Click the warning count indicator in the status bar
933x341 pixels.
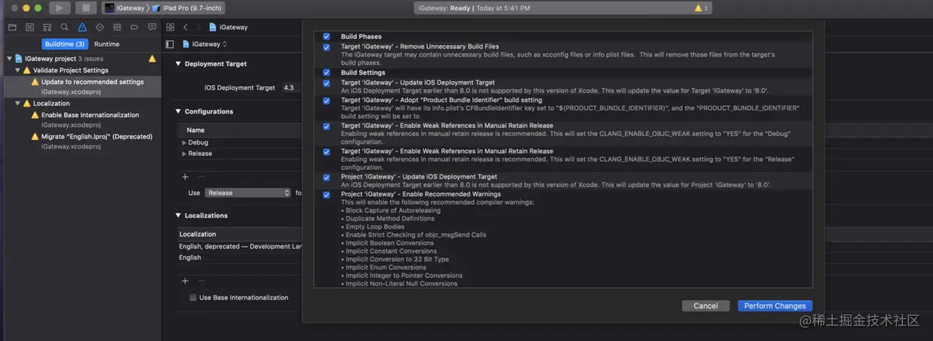(x=701, y=8)
